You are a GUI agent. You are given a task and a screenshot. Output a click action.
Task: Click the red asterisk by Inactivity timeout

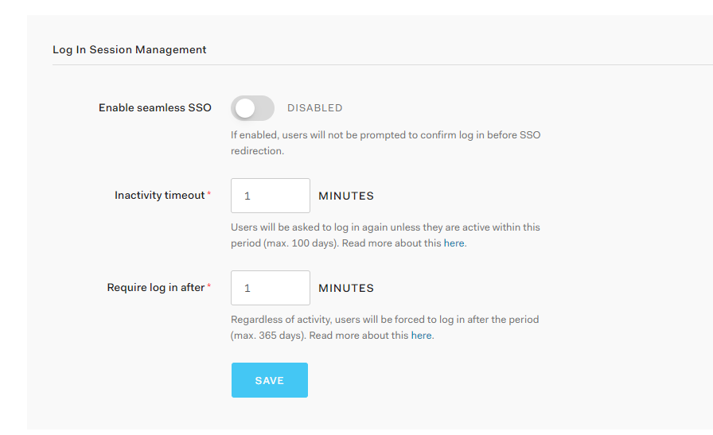click(209, 193)
